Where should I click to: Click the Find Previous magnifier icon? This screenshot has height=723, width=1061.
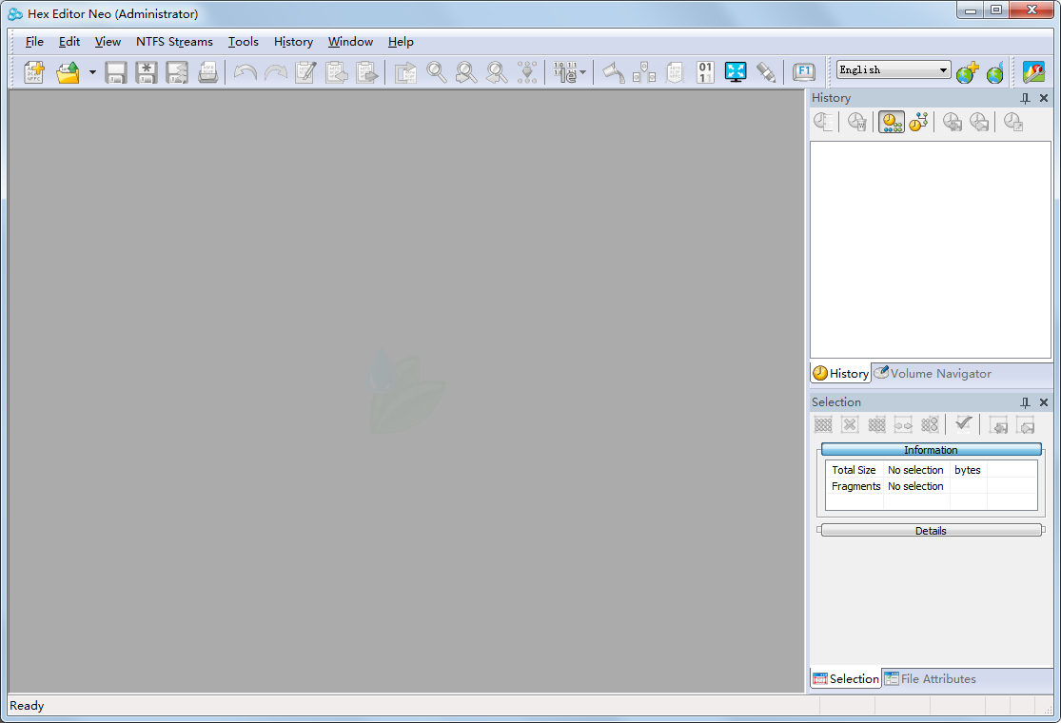(497, 71)
